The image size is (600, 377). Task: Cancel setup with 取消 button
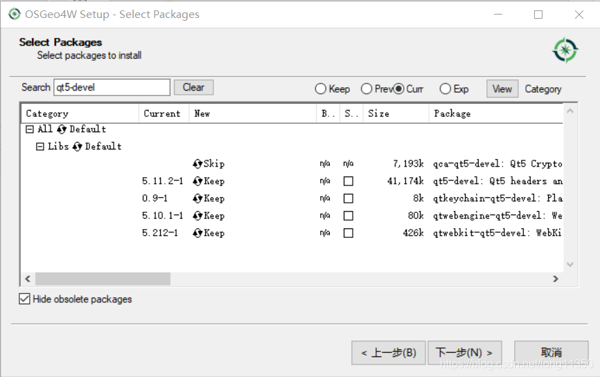(552, 353)
